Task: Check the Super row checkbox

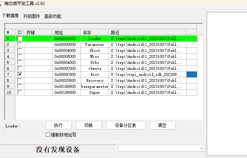Action: pyautogui.click(x=20, y=92)
